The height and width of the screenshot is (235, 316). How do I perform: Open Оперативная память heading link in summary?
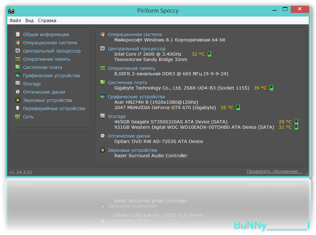tap(131, 68)
